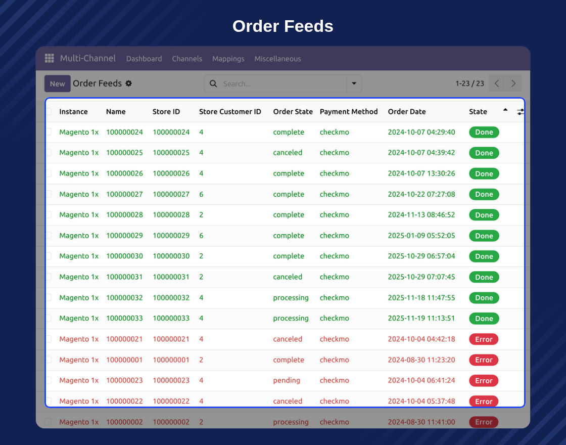Toggle the select-all checkbox in the table header

point(49,112)
